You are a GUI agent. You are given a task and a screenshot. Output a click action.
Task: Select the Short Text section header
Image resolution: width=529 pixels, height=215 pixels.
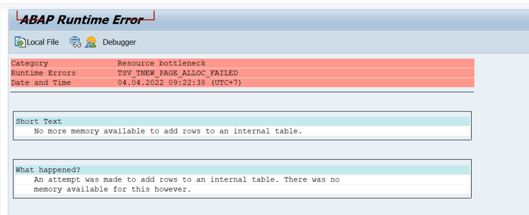pos(39,122)
